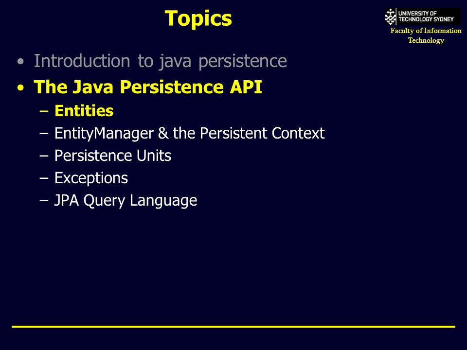Click the dash before Exceptions
The height and width of the screenshot is (350, 467).
click(x=44, y=178)
